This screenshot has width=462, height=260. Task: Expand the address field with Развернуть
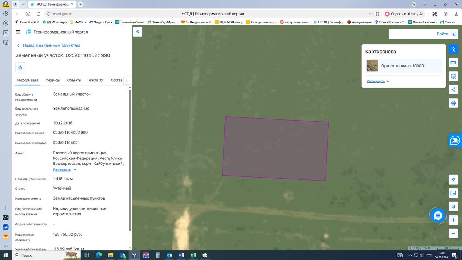pyautogui.click(x=65, y=169)
